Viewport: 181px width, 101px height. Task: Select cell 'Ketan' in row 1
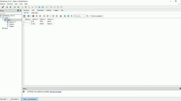pyautogui.click(x=51, y=21)
